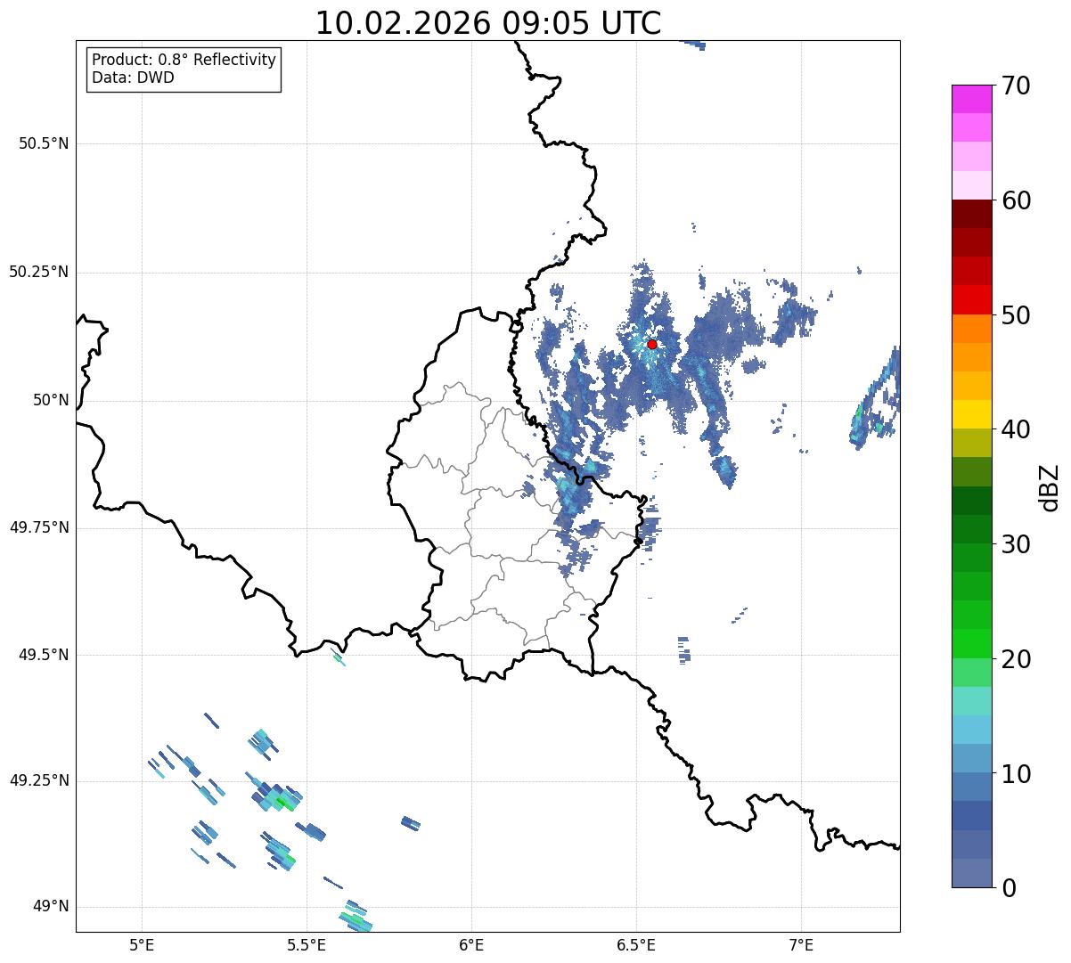The width and height of the screenshot is (1071, 963).
Task: Click the "50°N" latitude label
Action: (x=51, y=400)
